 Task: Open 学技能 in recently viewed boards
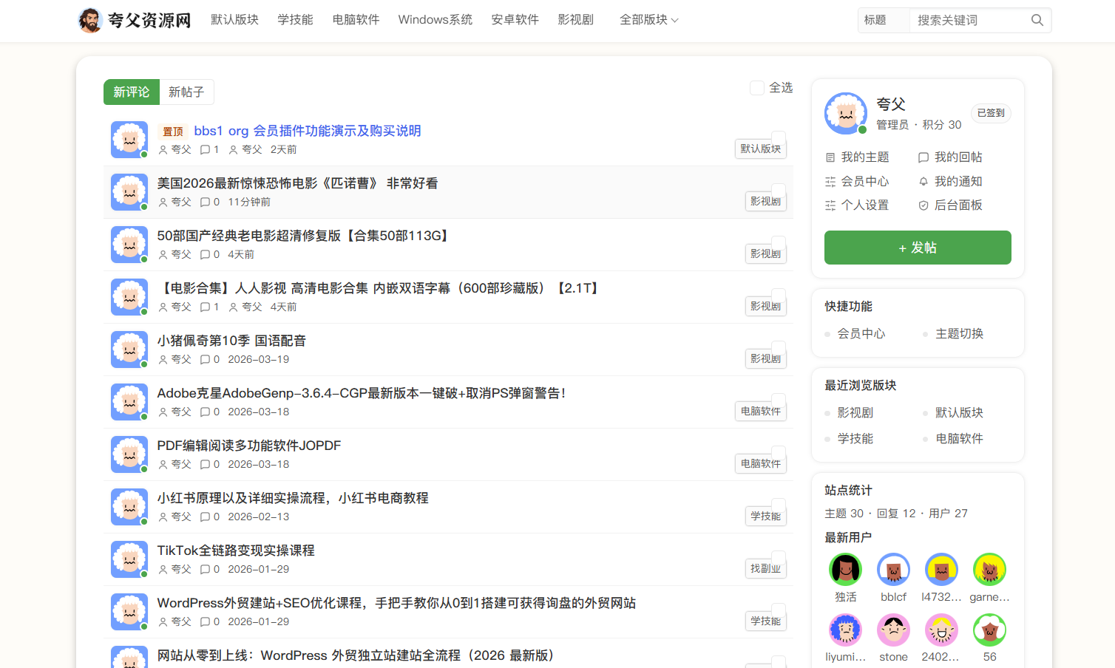pos(855,439)
